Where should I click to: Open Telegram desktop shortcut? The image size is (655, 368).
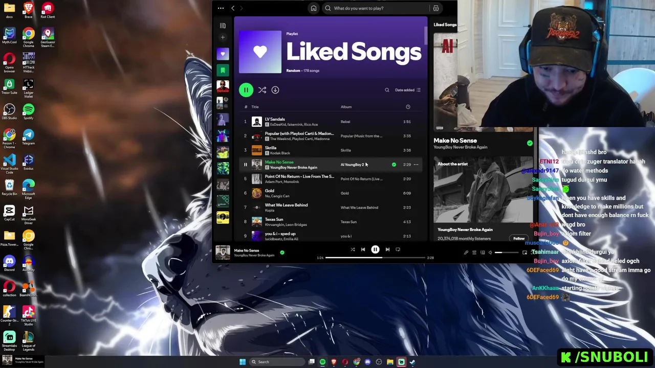[28, 137]
